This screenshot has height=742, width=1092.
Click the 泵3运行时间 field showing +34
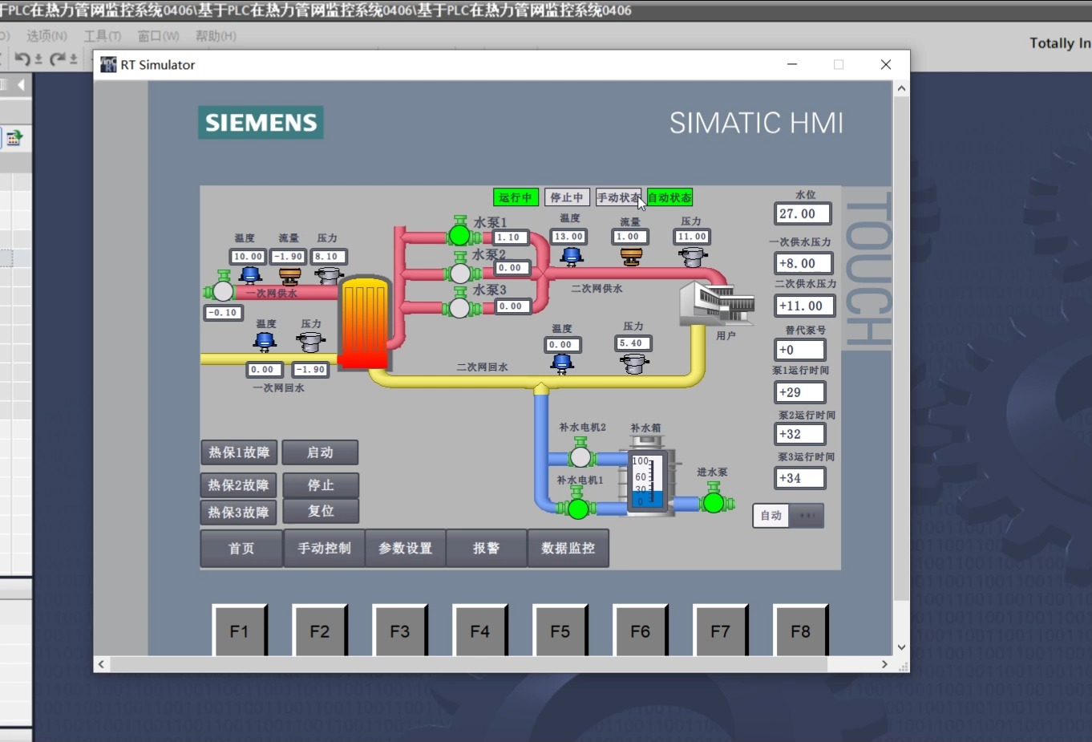799,478
